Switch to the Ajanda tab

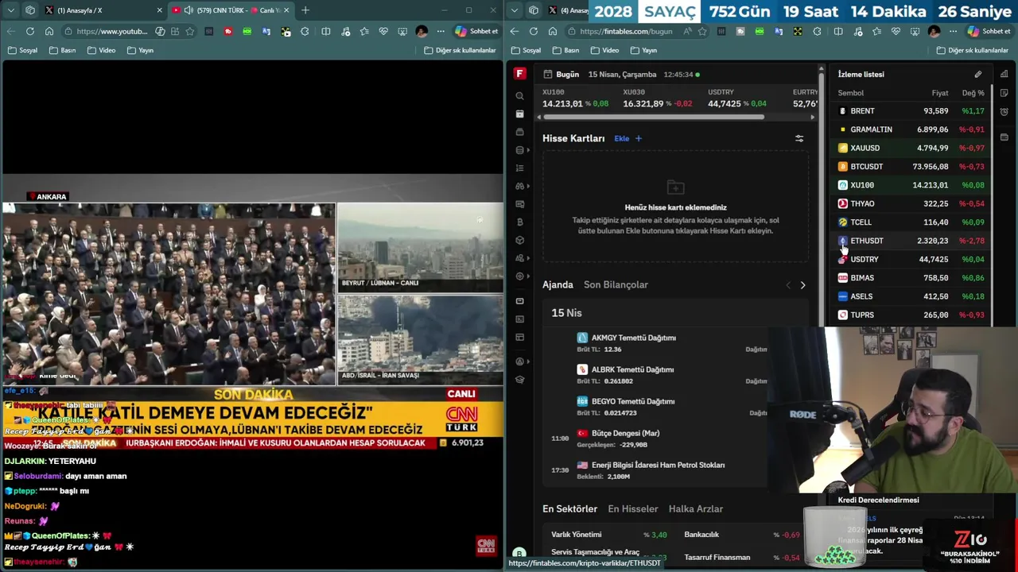(x=558, y=284)
